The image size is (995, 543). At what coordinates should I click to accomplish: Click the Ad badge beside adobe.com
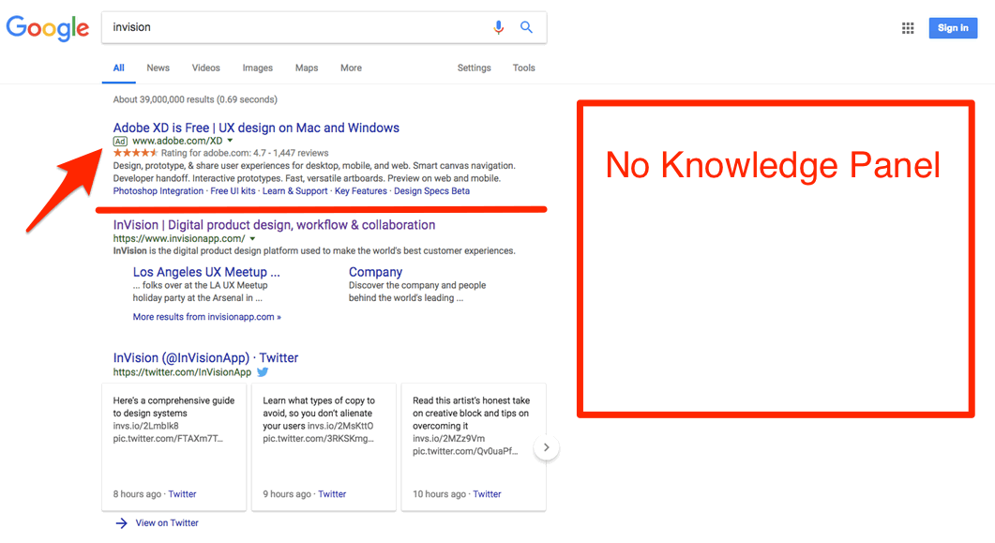[x=120, y=142]
